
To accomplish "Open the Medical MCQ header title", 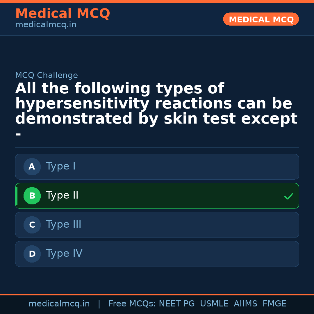I will 63,14.
